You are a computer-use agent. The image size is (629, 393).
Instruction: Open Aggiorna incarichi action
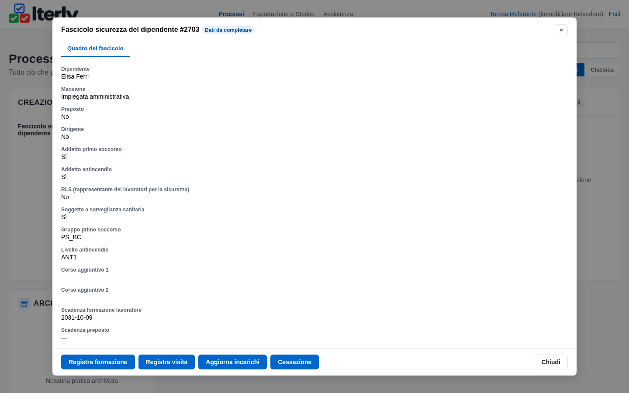click(x=232, y=362)
